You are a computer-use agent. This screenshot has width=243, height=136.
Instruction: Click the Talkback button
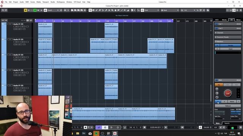click(x=228, y=106)
